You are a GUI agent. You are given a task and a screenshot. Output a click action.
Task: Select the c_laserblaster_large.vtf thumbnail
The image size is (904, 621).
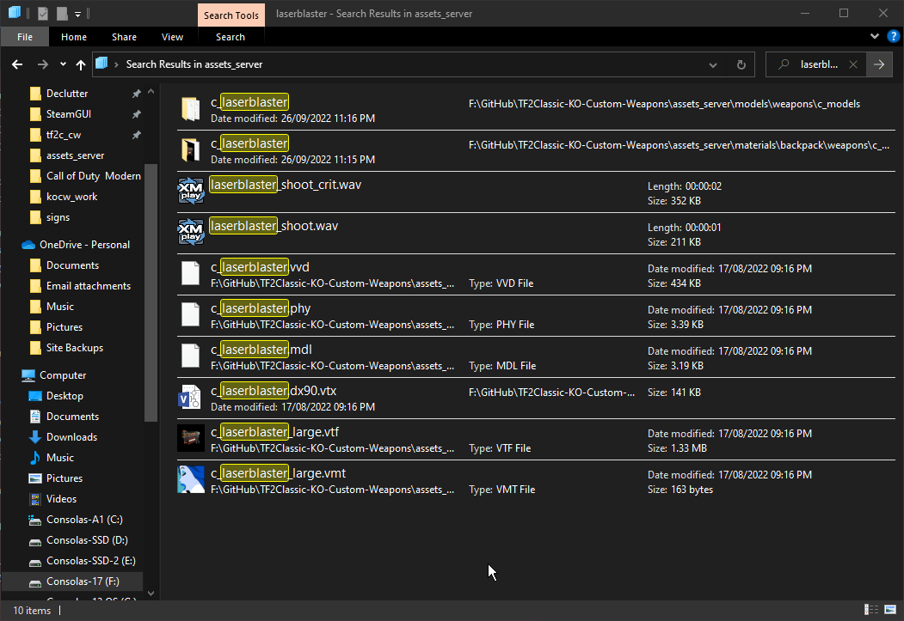(191, 439)
